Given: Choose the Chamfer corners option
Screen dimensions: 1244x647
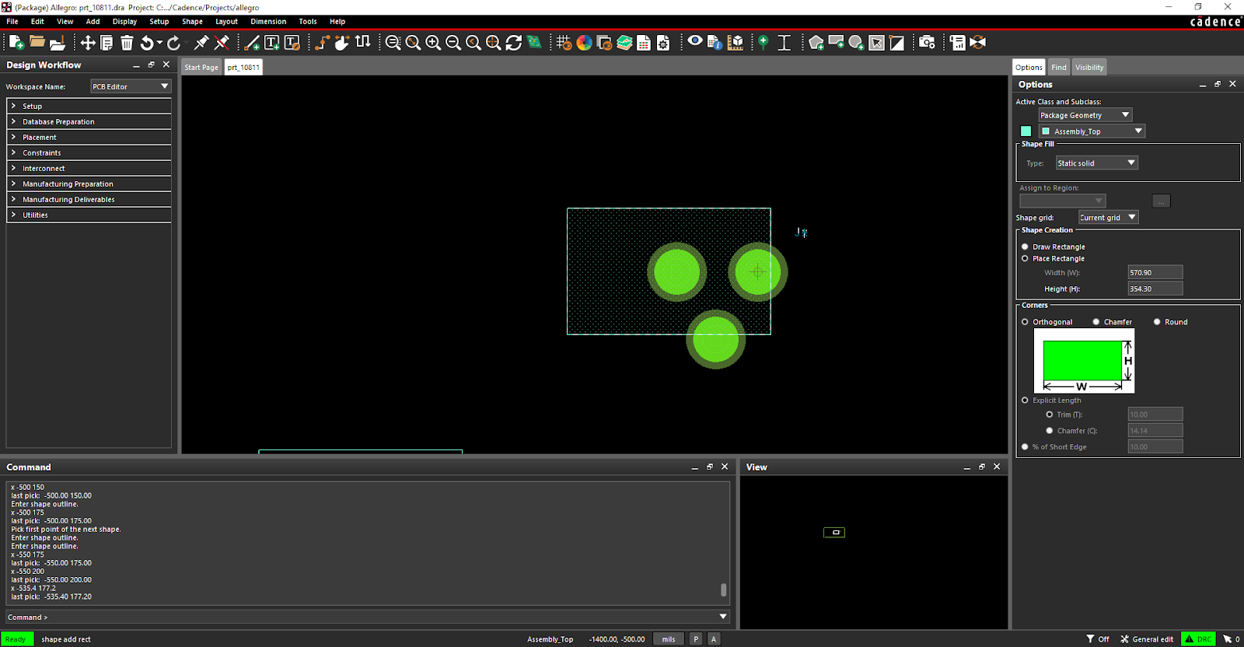Looking at the screenshot, I should point(1096,322).
